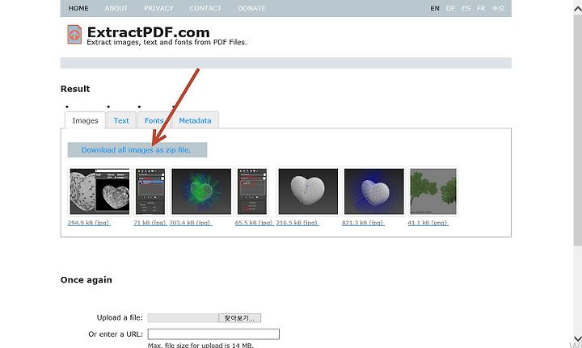Viewport: 582px width, 348px height.
Task: Click the ExtractPDF.com site title
Action: click(148, 32)
